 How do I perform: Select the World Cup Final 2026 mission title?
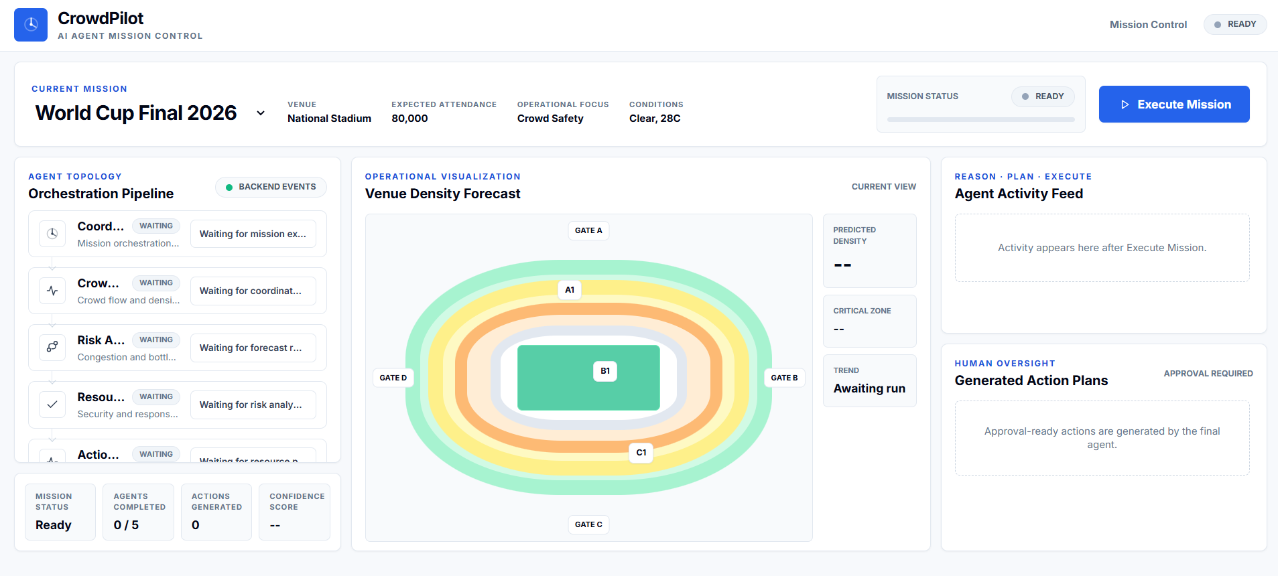click(136, 113)
